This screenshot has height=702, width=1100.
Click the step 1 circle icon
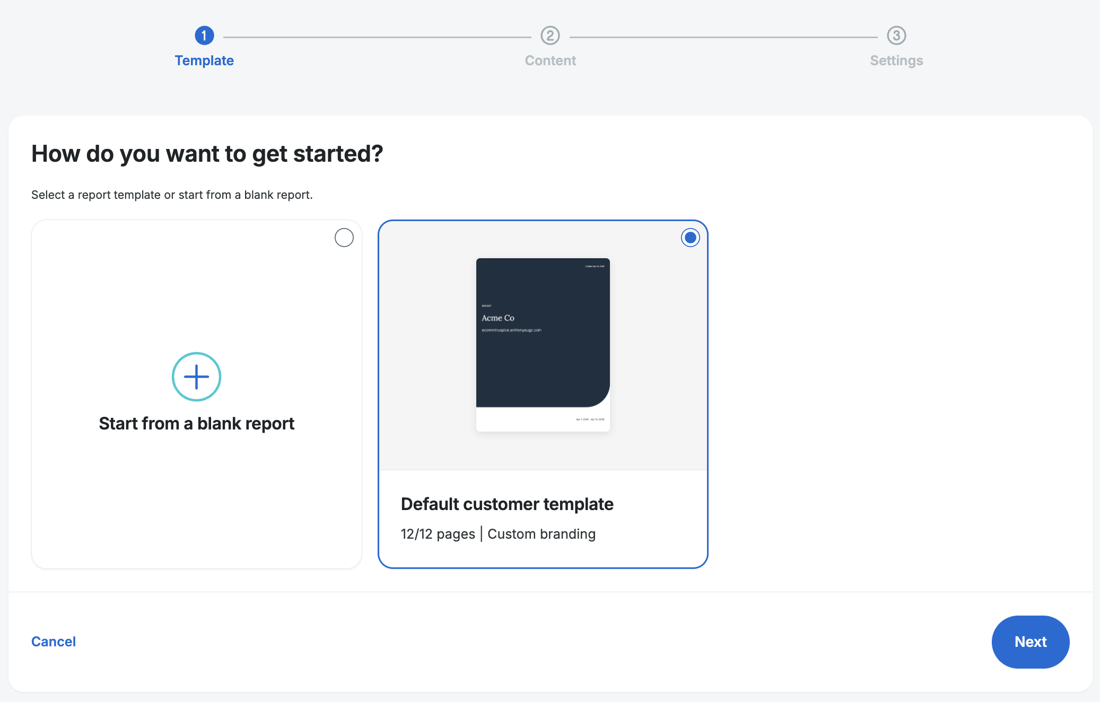click(x=204, y=36)
